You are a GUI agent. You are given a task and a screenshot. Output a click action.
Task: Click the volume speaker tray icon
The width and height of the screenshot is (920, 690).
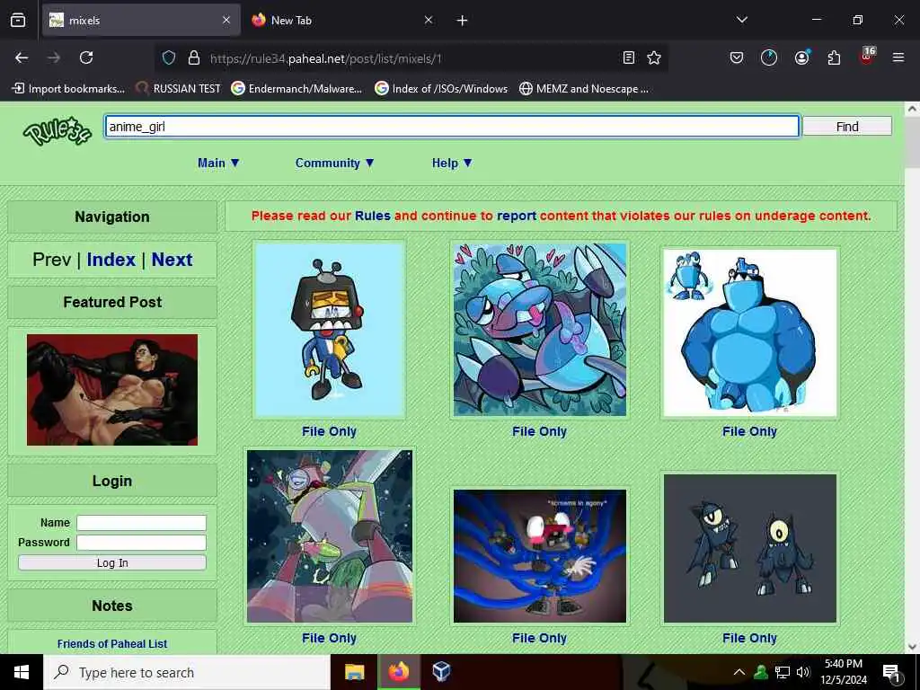pyautogui.click(x=803, y=672)
